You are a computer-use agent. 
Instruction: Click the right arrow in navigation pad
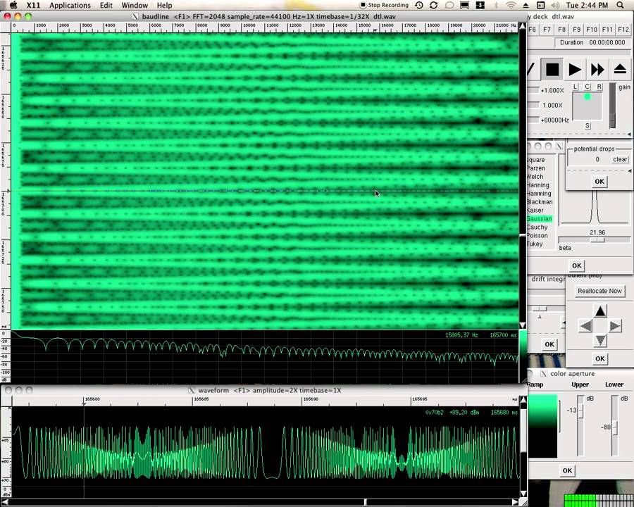pos(615,326)
